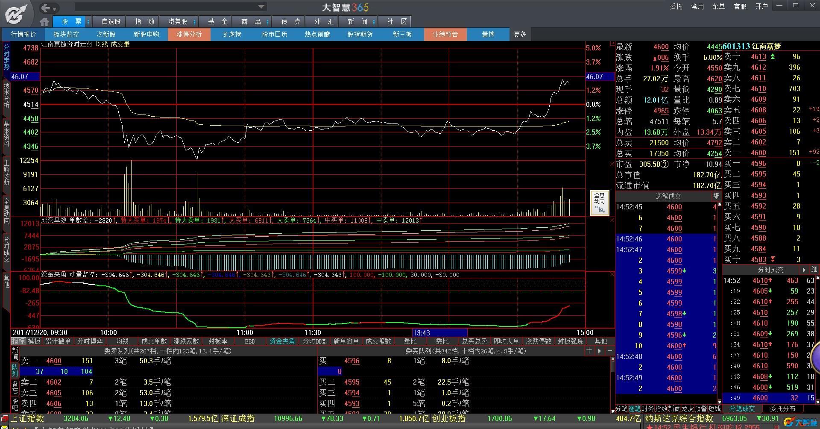Expand the 新闻 submenu dots

pyautogui.click(x=374, y=22)
